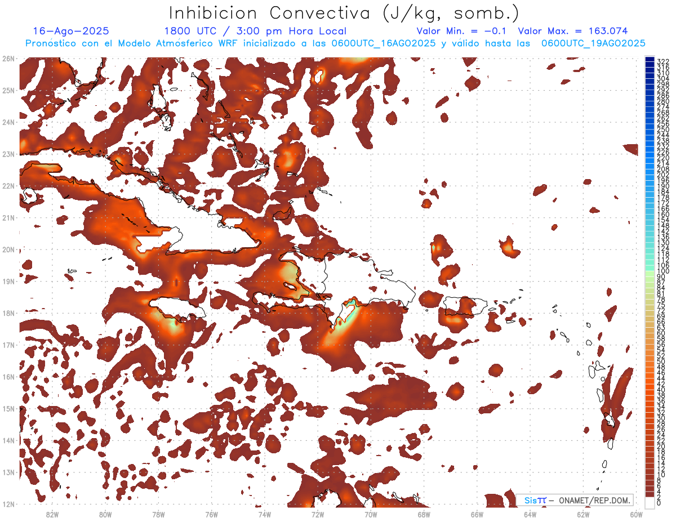
Task: Click the 62W longitude label
Action: [x=584, y=514]
